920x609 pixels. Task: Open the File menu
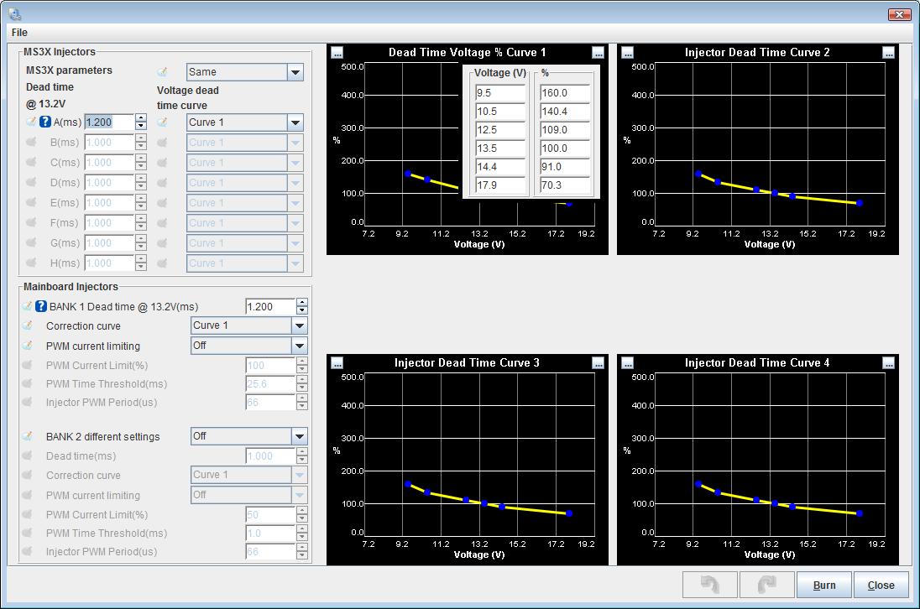[19, 32]
